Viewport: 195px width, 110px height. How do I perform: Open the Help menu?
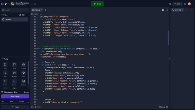coord(15,107)
